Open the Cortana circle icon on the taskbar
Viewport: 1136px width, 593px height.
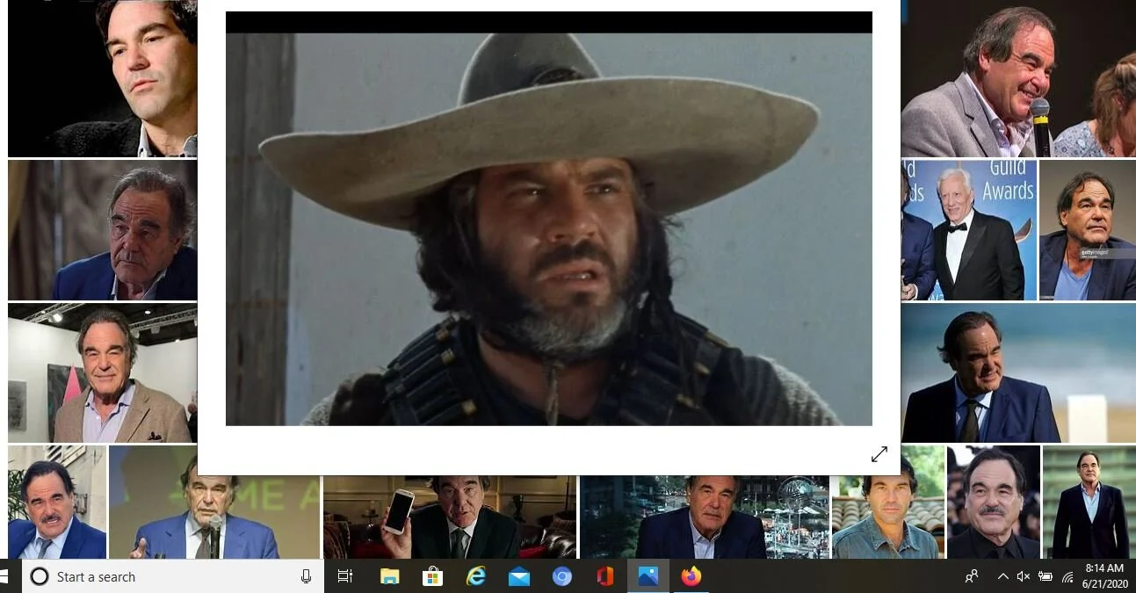(x=39, y=576)
